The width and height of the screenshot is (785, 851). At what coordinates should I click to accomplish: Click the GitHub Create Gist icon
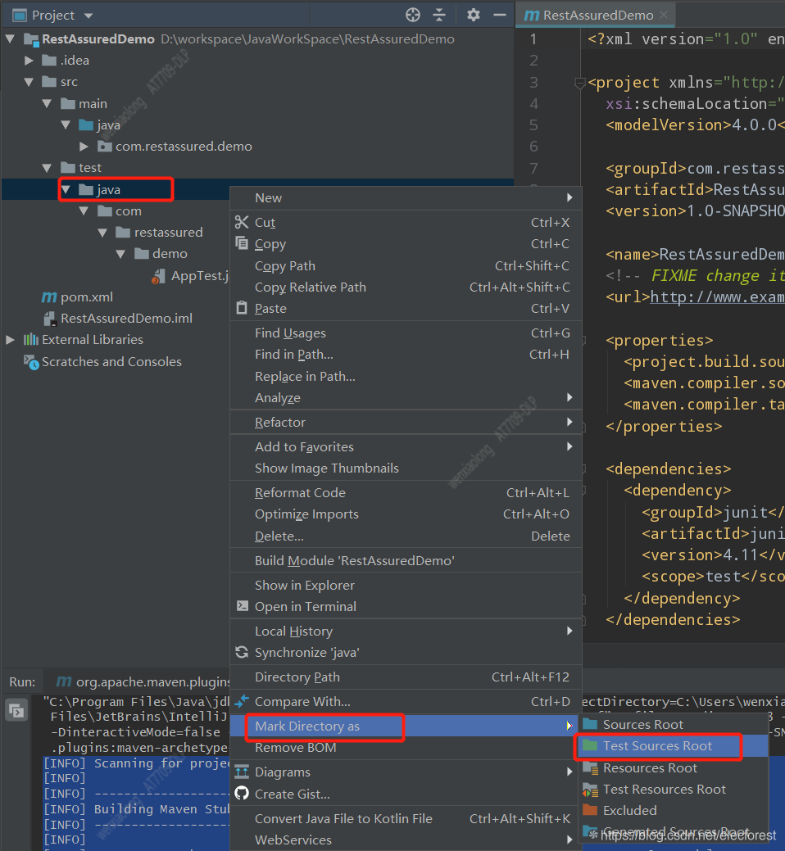point(242,794)
